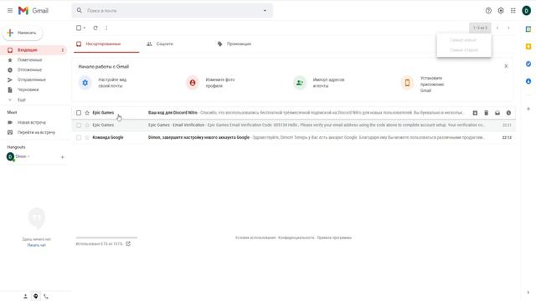The width and height of the screenshot is (536, 301).
Task: Snooze the Discord Nitro email
Action: (x=508, y=113)
